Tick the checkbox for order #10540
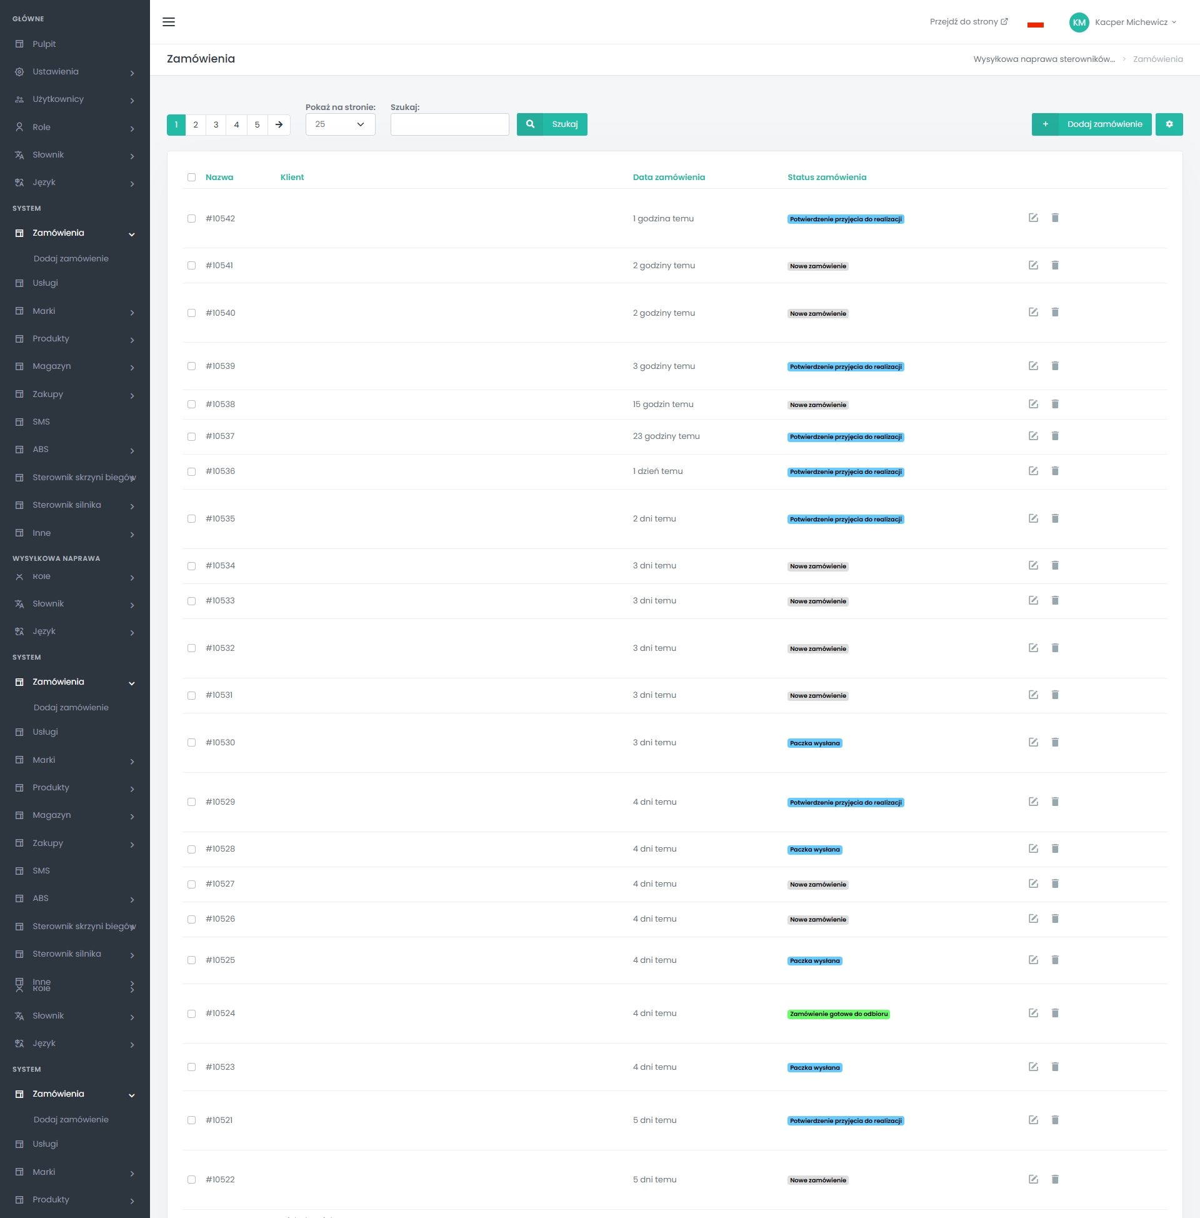The height and width of the screenshot is (1218, 1200). pos(192,313)
